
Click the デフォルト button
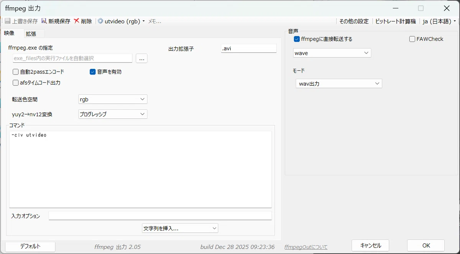point(30,246)
